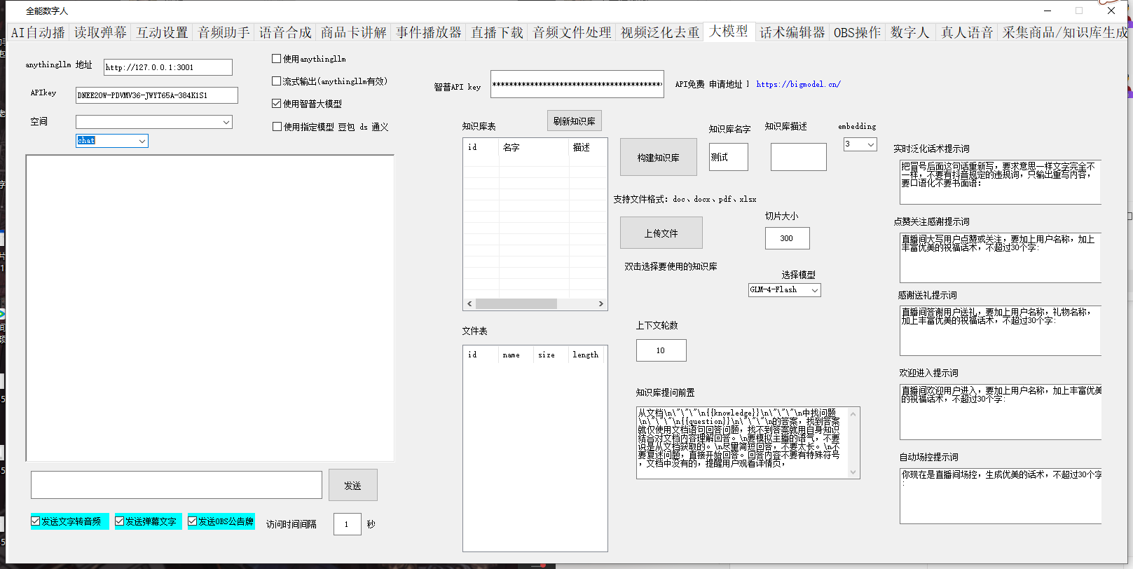Open the embedding value dropdown
This screenshot has height=569, width=1133.
[x=870, y=144]
